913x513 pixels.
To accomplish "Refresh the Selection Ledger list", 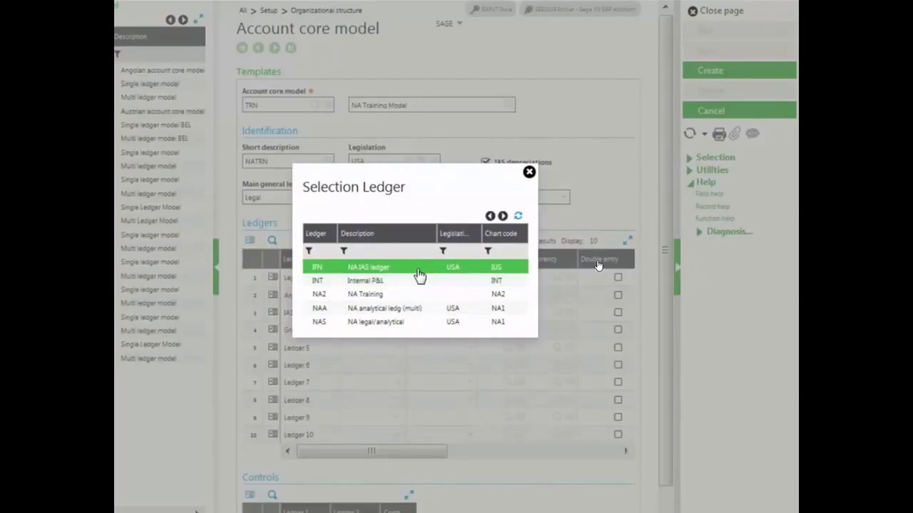I will [x=519, y=216].
